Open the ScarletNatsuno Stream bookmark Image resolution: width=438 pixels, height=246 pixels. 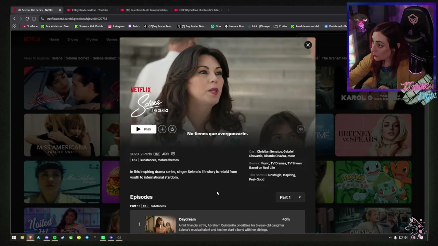56,26
